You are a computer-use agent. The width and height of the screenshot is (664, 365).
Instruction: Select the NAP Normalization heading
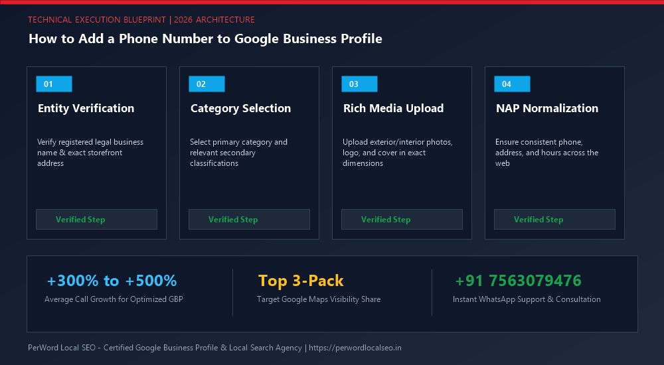coord(547,108)
